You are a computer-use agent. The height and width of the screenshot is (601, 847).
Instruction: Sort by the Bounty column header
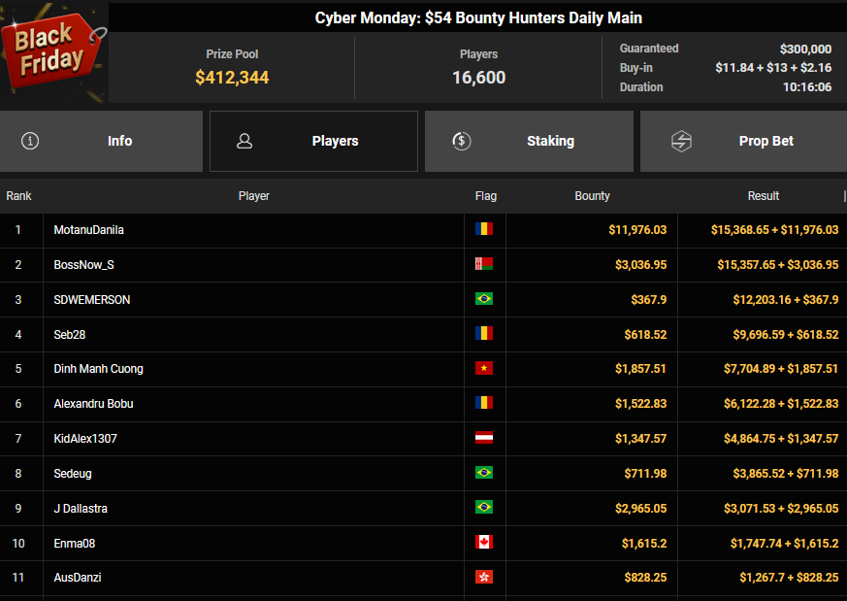pyautogui.click(x=592, y=196)
